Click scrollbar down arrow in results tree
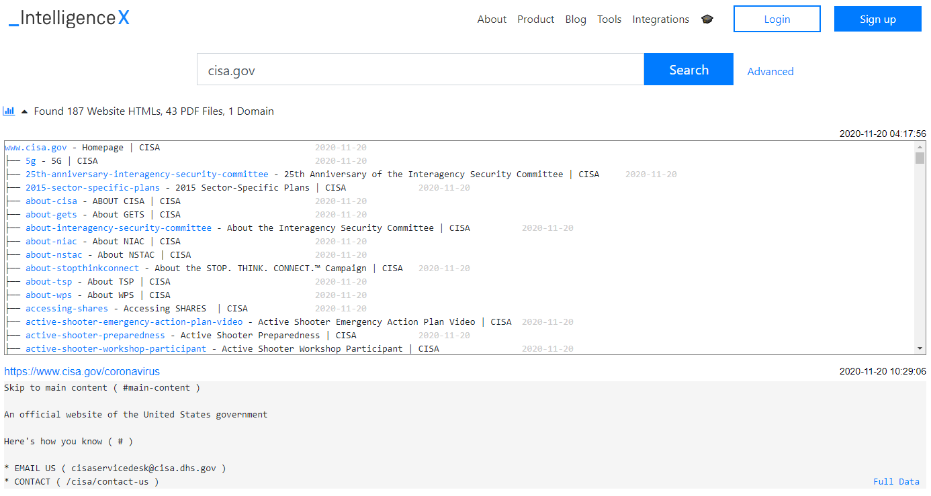Screen dimensions: 931x496 tap(920, 348)
